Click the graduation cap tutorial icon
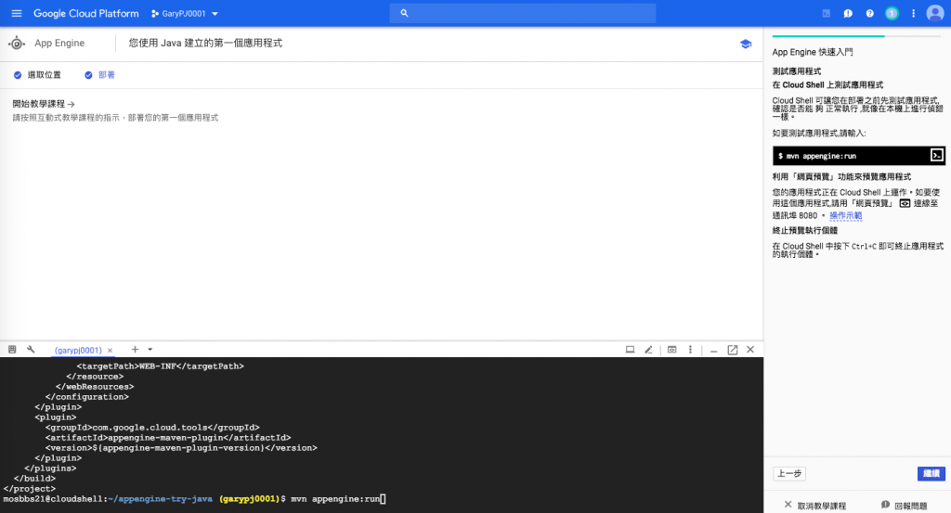 (x=746, y=44)
